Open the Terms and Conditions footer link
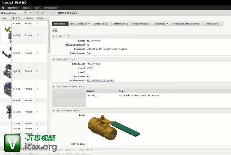231x155 pixels. click(84, 154)
